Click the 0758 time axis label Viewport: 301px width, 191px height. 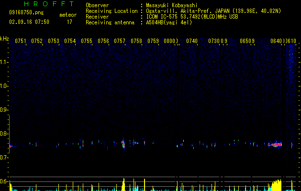click(x=136, y=41)
